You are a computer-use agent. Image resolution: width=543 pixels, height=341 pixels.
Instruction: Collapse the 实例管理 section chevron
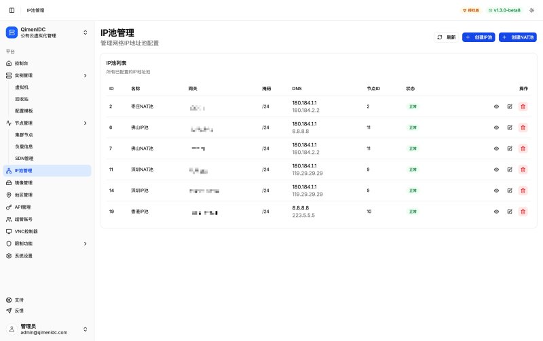click(86, 75)
